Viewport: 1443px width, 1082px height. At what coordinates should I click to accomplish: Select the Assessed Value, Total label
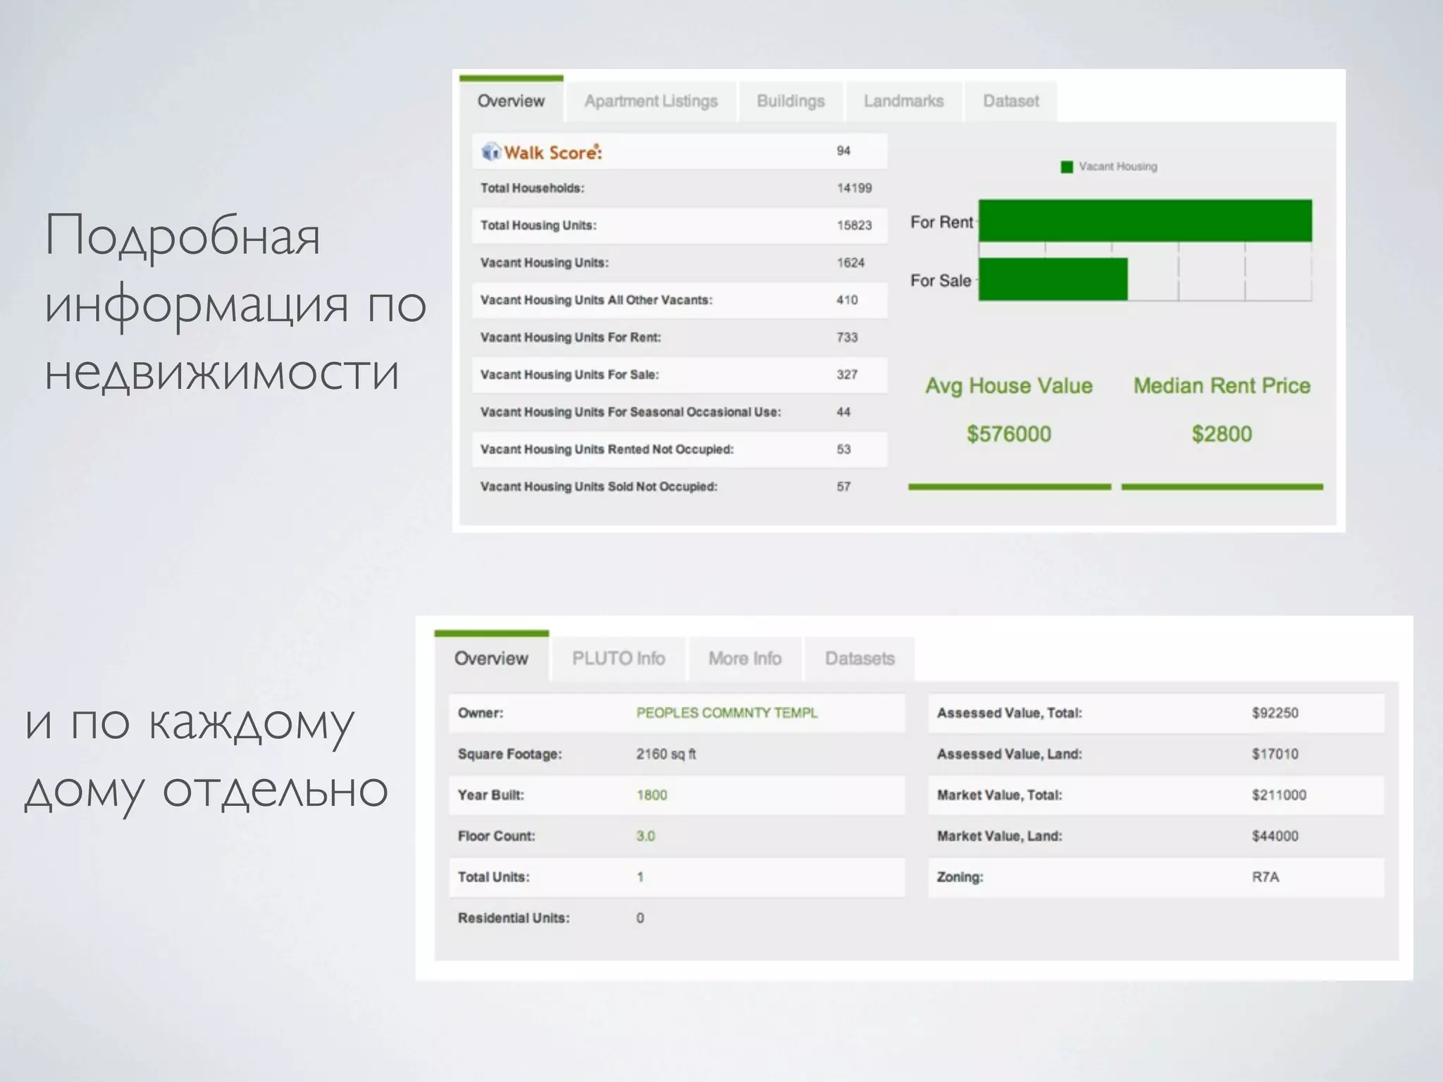[1009, 713]
